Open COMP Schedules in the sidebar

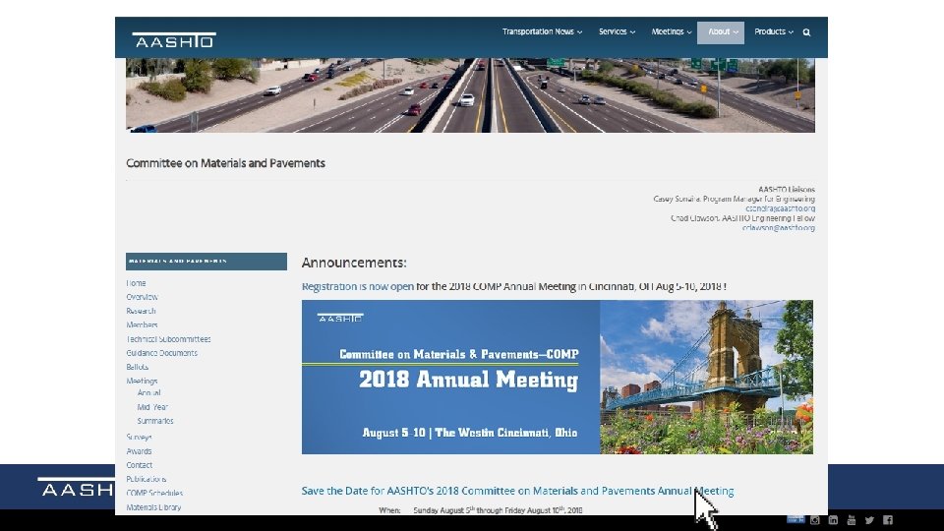(x=154, y=493)
